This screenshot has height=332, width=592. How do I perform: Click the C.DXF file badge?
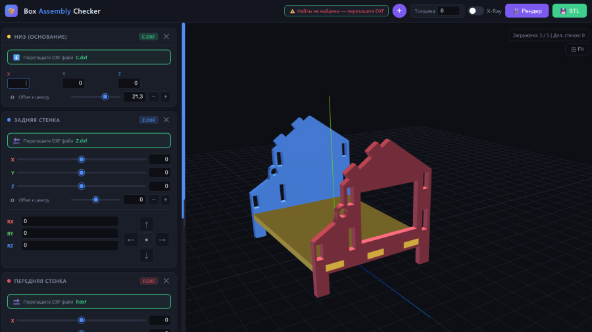(x=149, y=37)
